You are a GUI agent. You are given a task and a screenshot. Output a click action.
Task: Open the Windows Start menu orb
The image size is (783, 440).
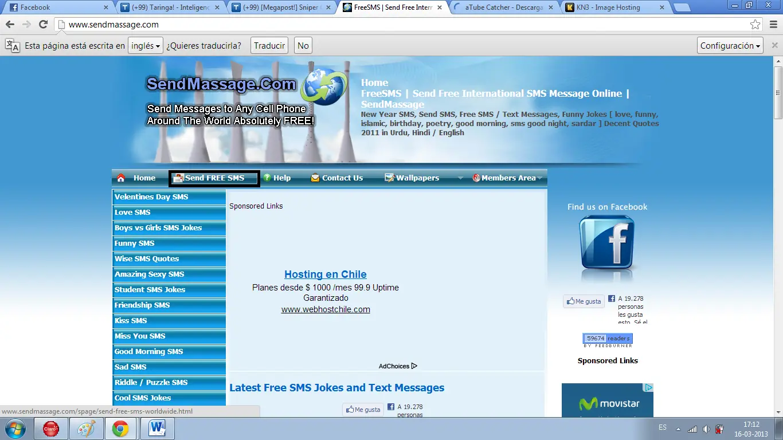click(15, 429)
